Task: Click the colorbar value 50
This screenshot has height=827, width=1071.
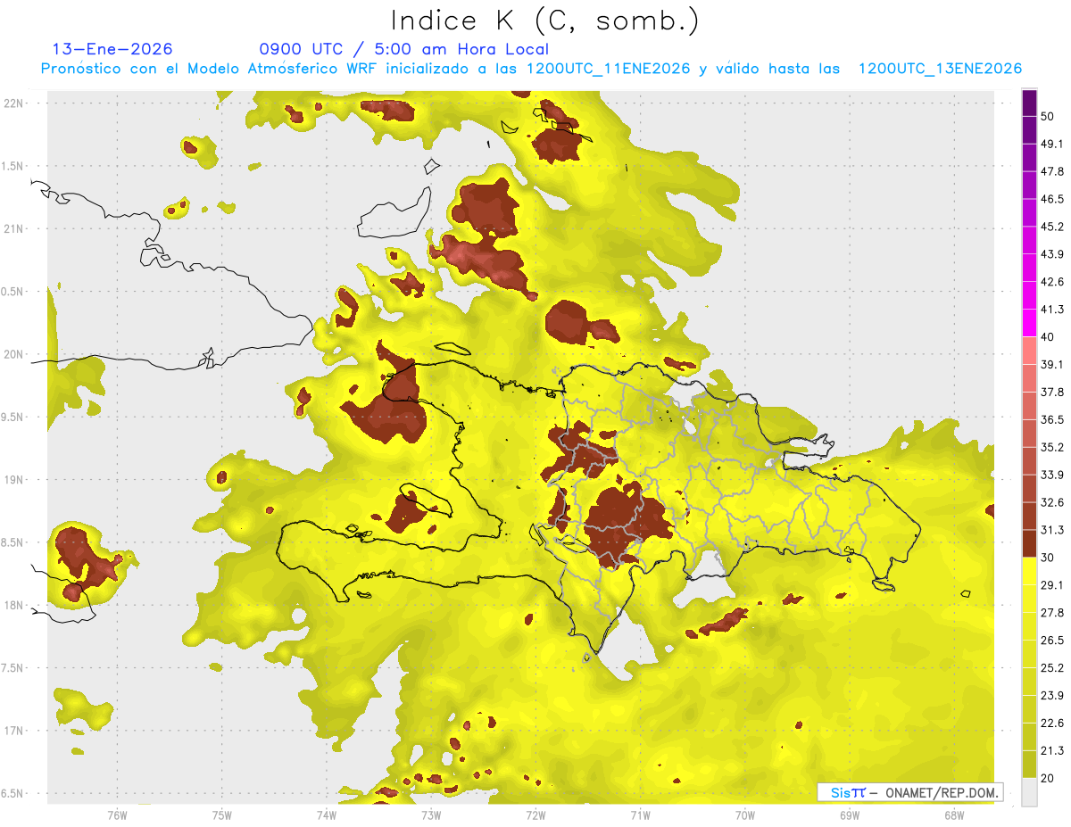Action: click(x=1047, y=116)
